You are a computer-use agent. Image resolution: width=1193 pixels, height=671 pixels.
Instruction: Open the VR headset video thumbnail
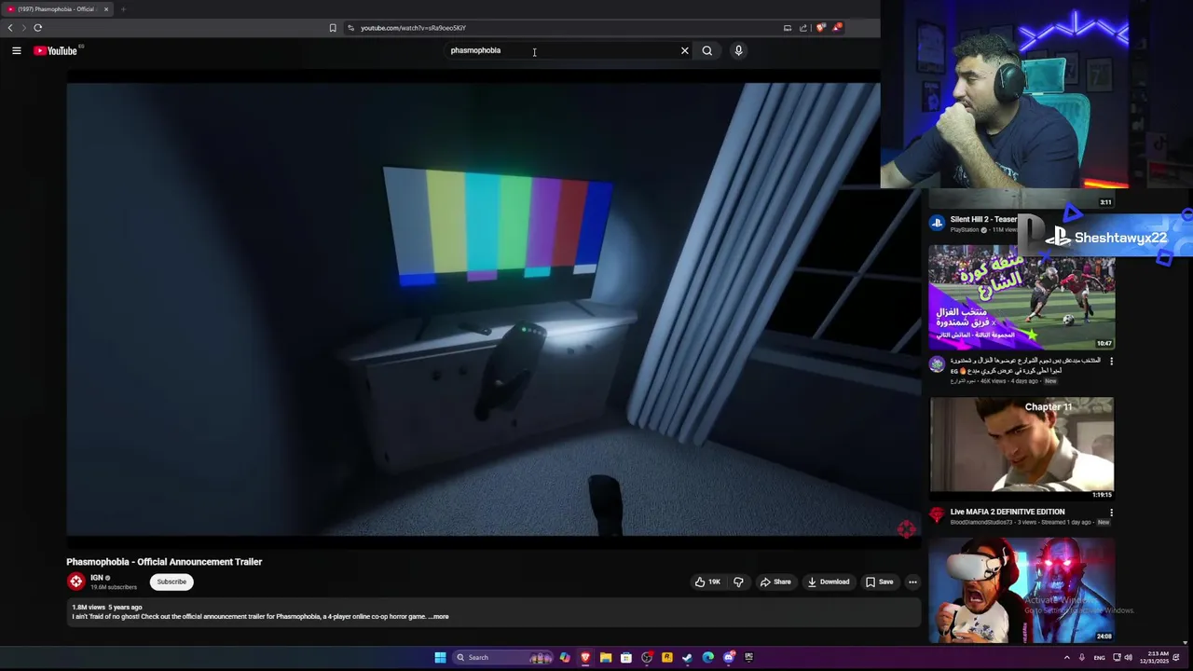(x=1022, y=591)
